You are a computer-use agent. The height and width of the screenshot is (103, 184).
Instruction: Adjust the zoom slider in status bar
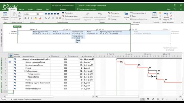point(177,99)
